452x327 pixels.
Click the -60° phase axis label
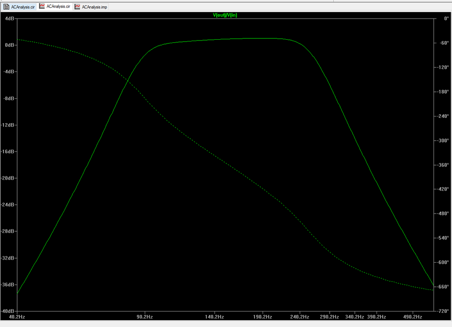click(x=444, y=43)
